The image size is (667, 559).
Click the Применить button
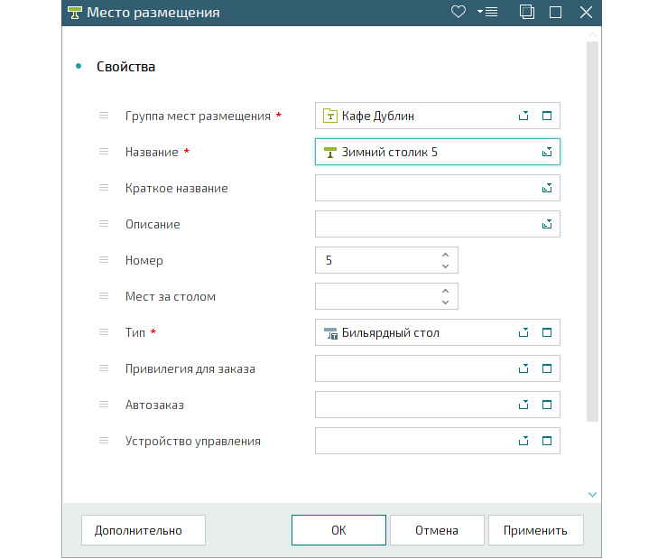tap(535, 530)
